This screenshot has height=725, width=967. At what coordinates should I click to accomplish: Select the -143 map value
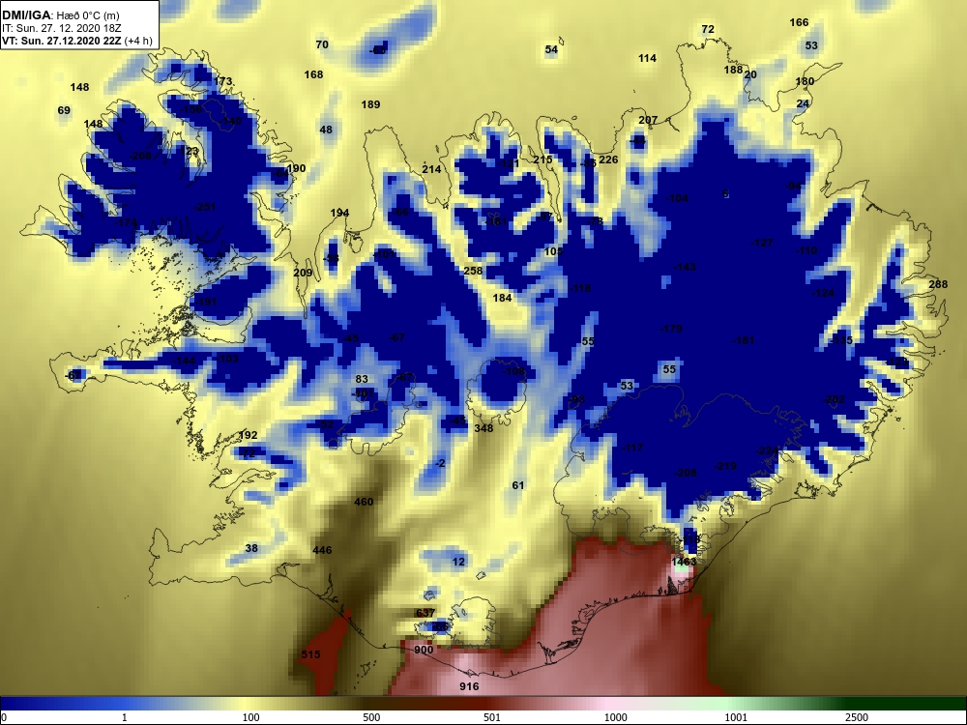(x=685, y=267)
